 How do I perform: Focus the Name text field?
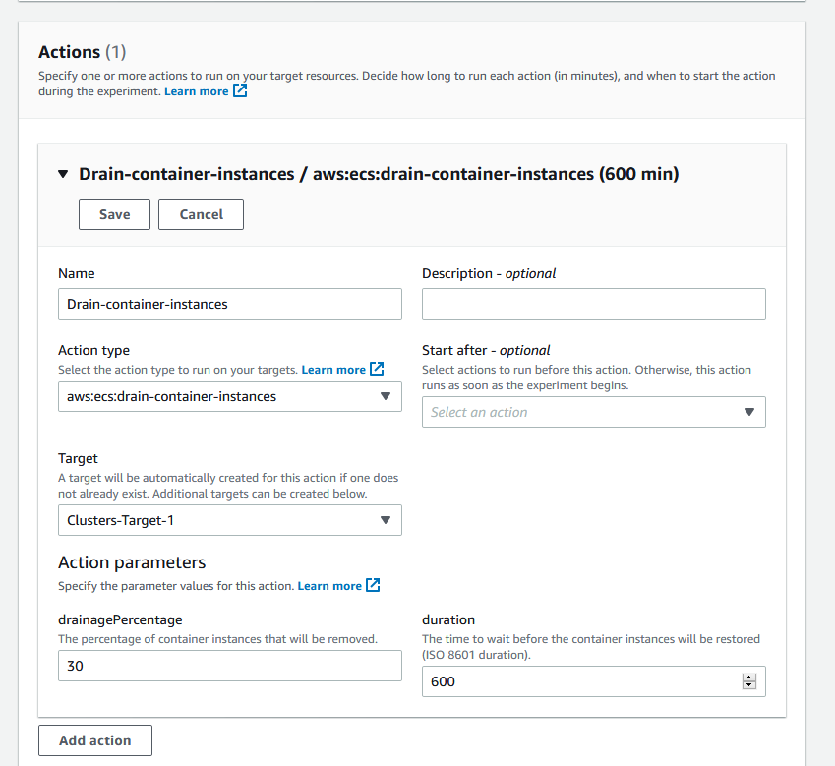[x=230, y=304]
